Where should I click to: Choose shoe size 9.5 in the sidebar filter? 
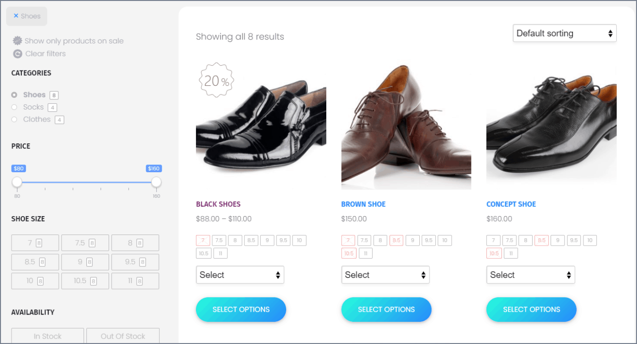135,261
